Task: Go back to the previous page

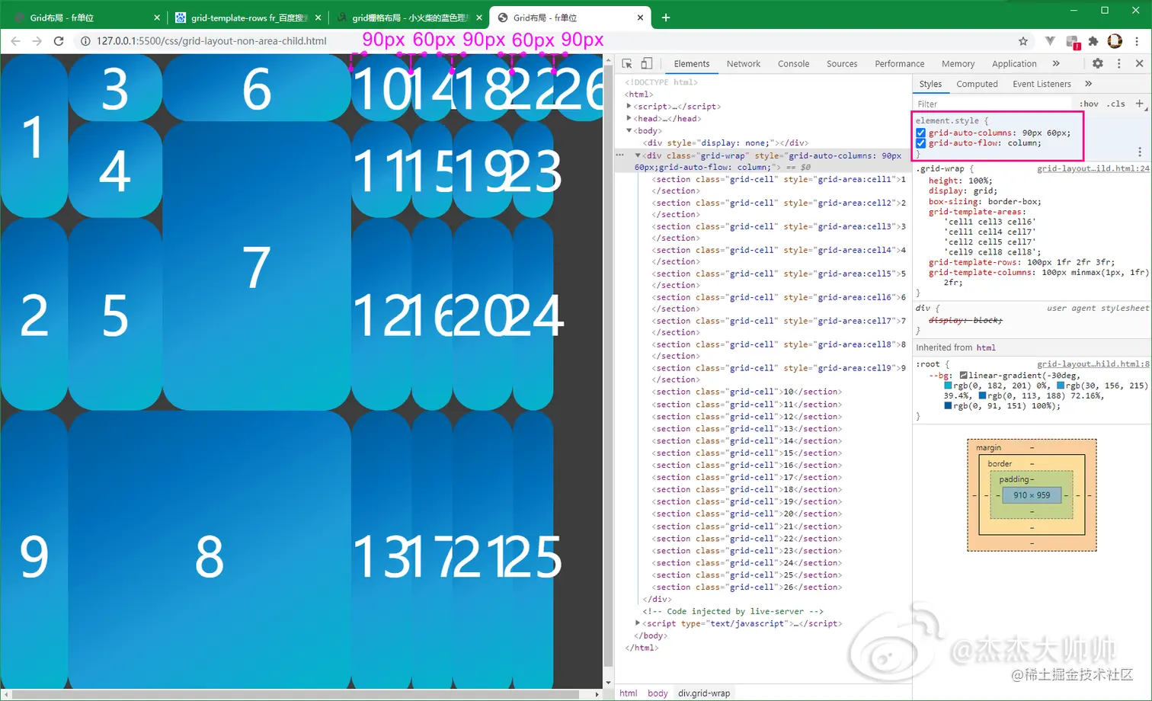Action: [x=16, y=41]
